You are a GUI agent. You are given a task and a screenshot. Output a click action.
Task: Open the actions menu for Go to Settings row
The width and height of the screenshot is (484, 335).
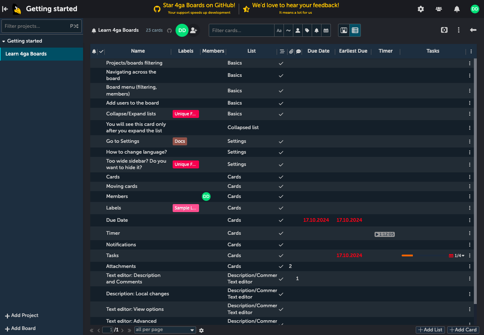pyautogui.click(x=470, y=141)
